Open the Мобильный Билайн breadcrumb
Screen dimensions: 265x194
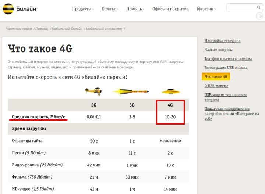click(67, 29)
